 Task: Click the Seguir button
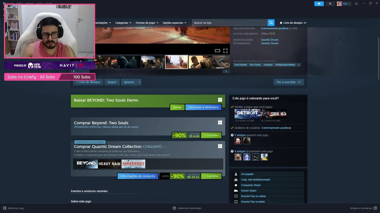click(x=112, y=82)
